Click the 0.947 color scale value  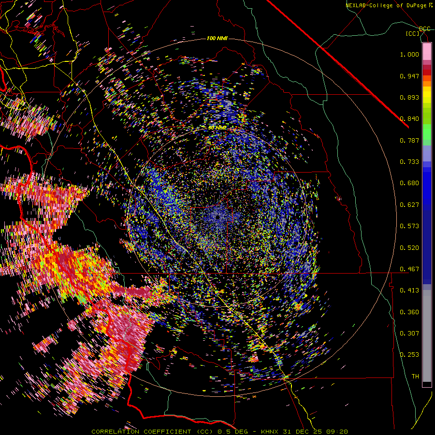click(x=409, y=76)
